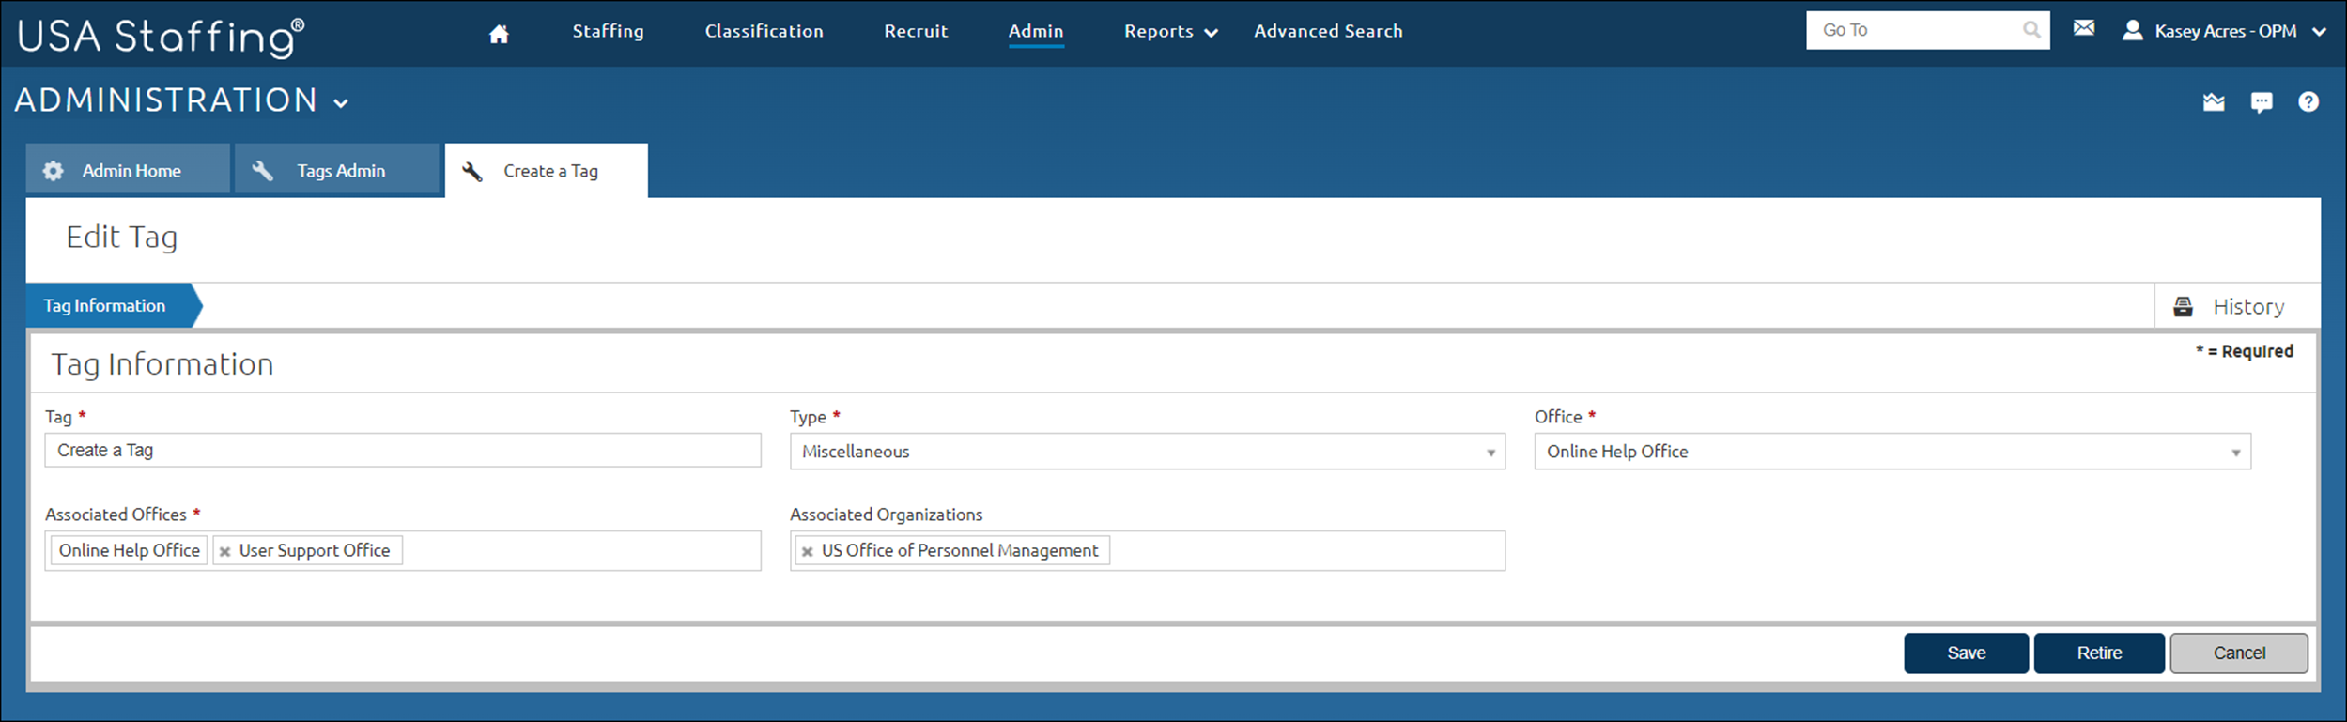The height and width of the screenshot is (722, 2347).
Task: Switch to the Admin Home tab
Action: coord(128,169)
